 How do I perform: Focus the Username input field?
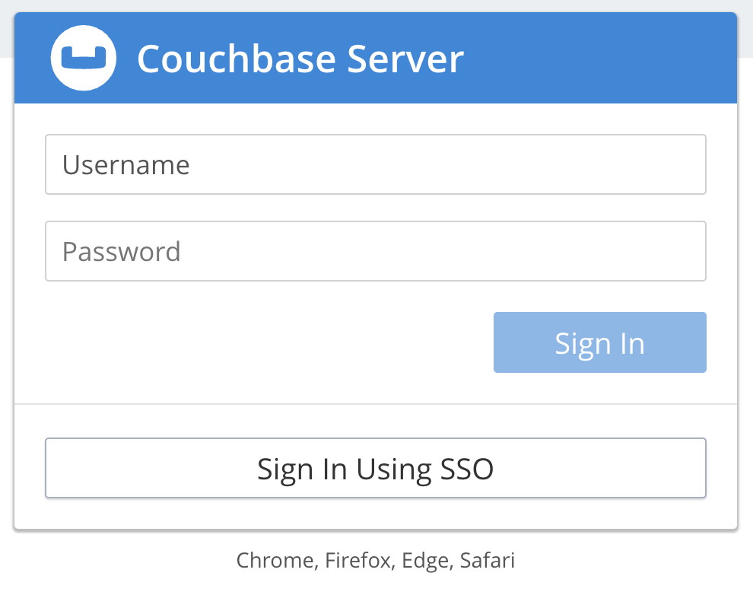375,164
